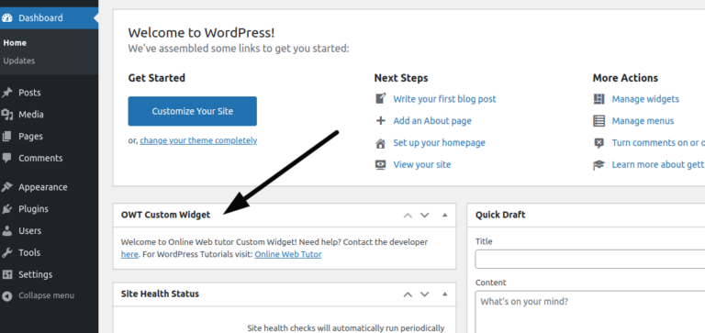Click the Collapse menu label
The image size is (705, 333).
(x=46, y=295)
